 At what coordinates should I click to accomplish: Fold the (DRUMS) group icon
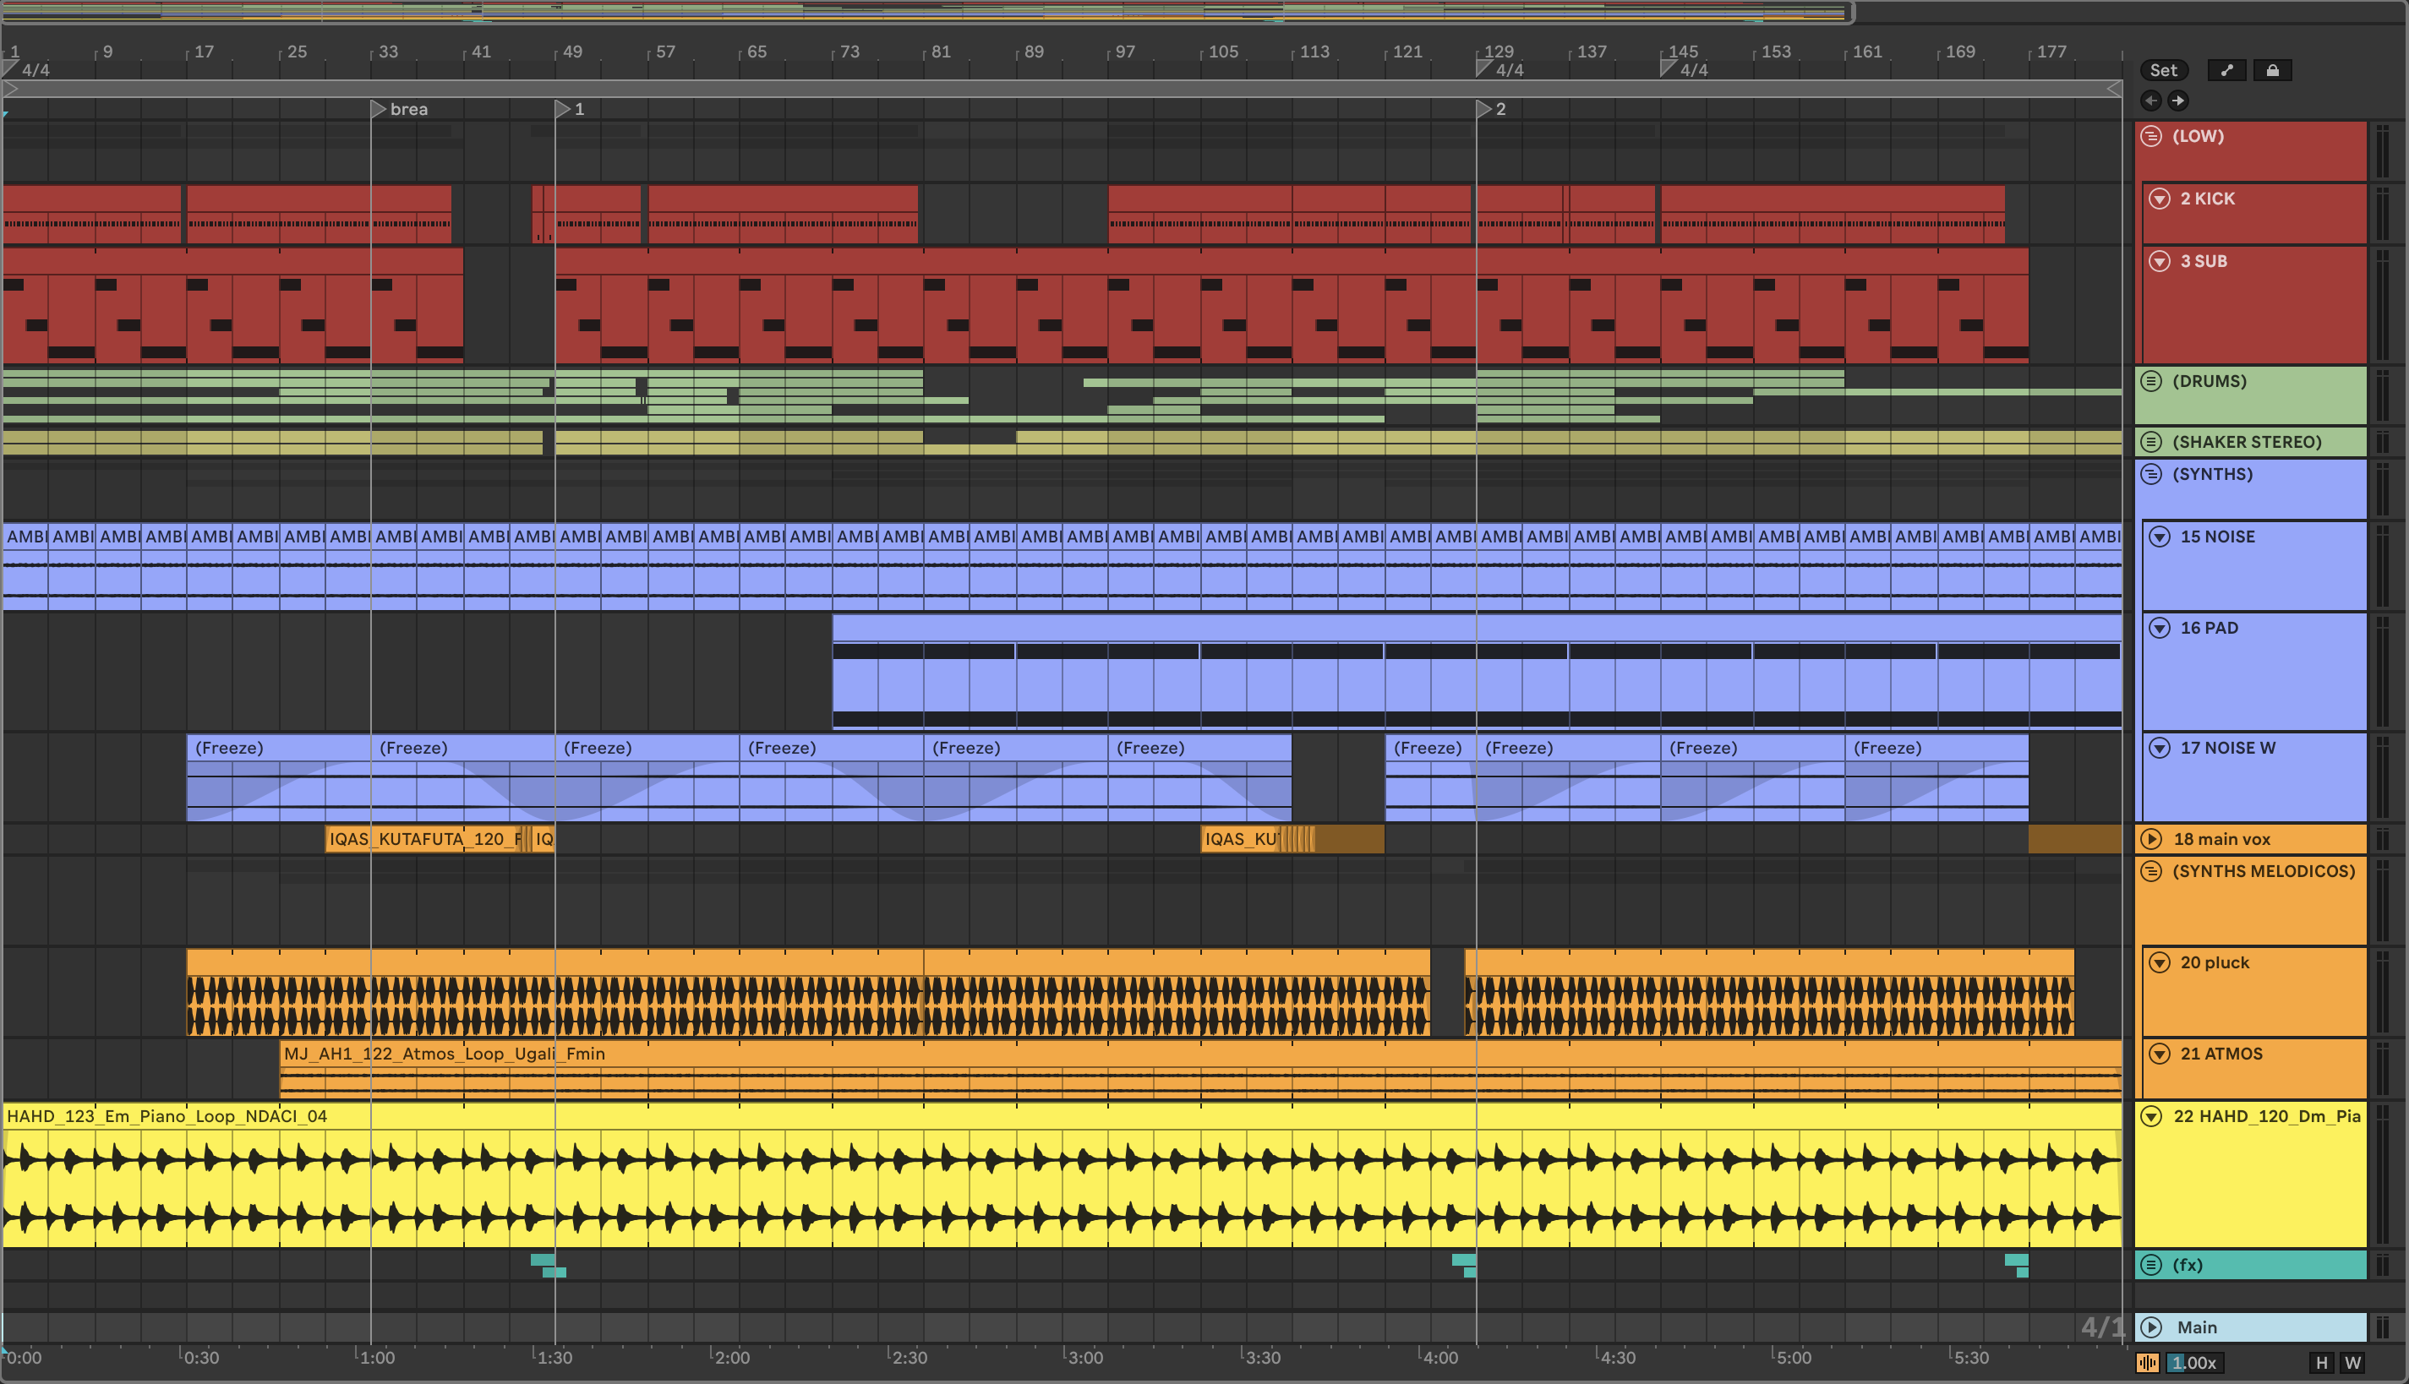click(2151, 381)
